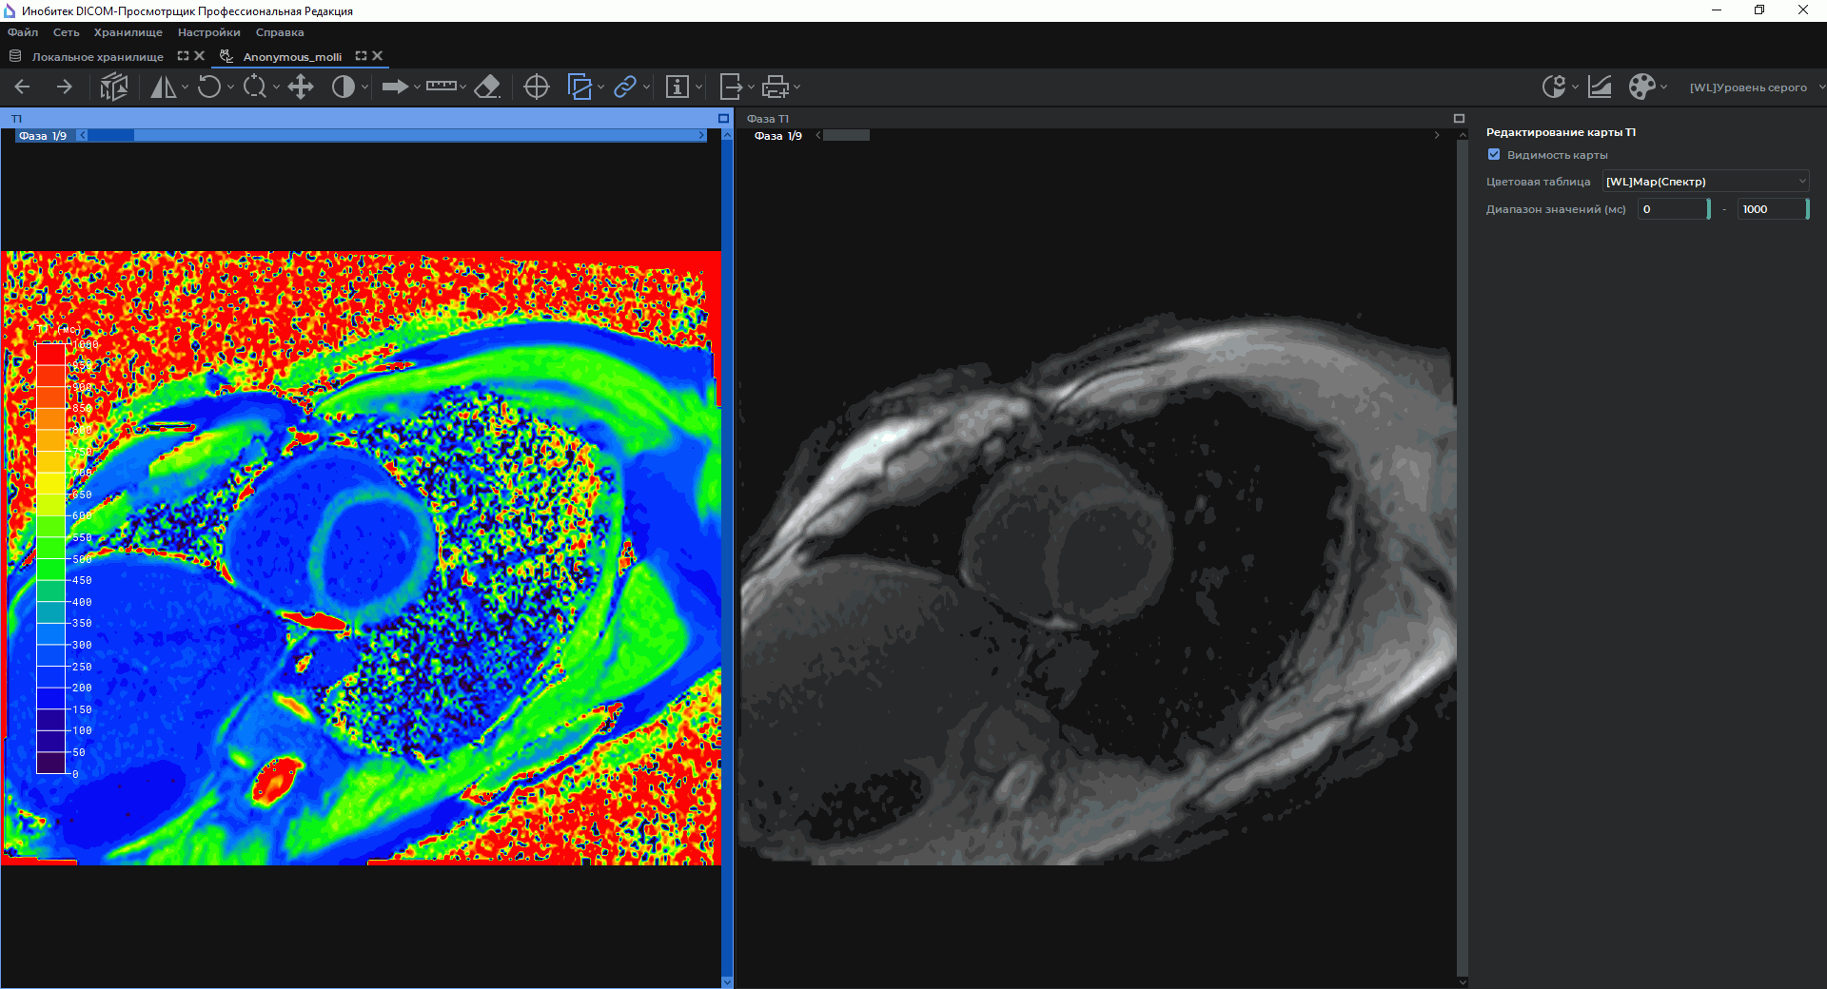Screen dimensions: 1827x989
Task: Maximize the Фаза T1 grayscale panel
Action: [x=1459, y=119]
